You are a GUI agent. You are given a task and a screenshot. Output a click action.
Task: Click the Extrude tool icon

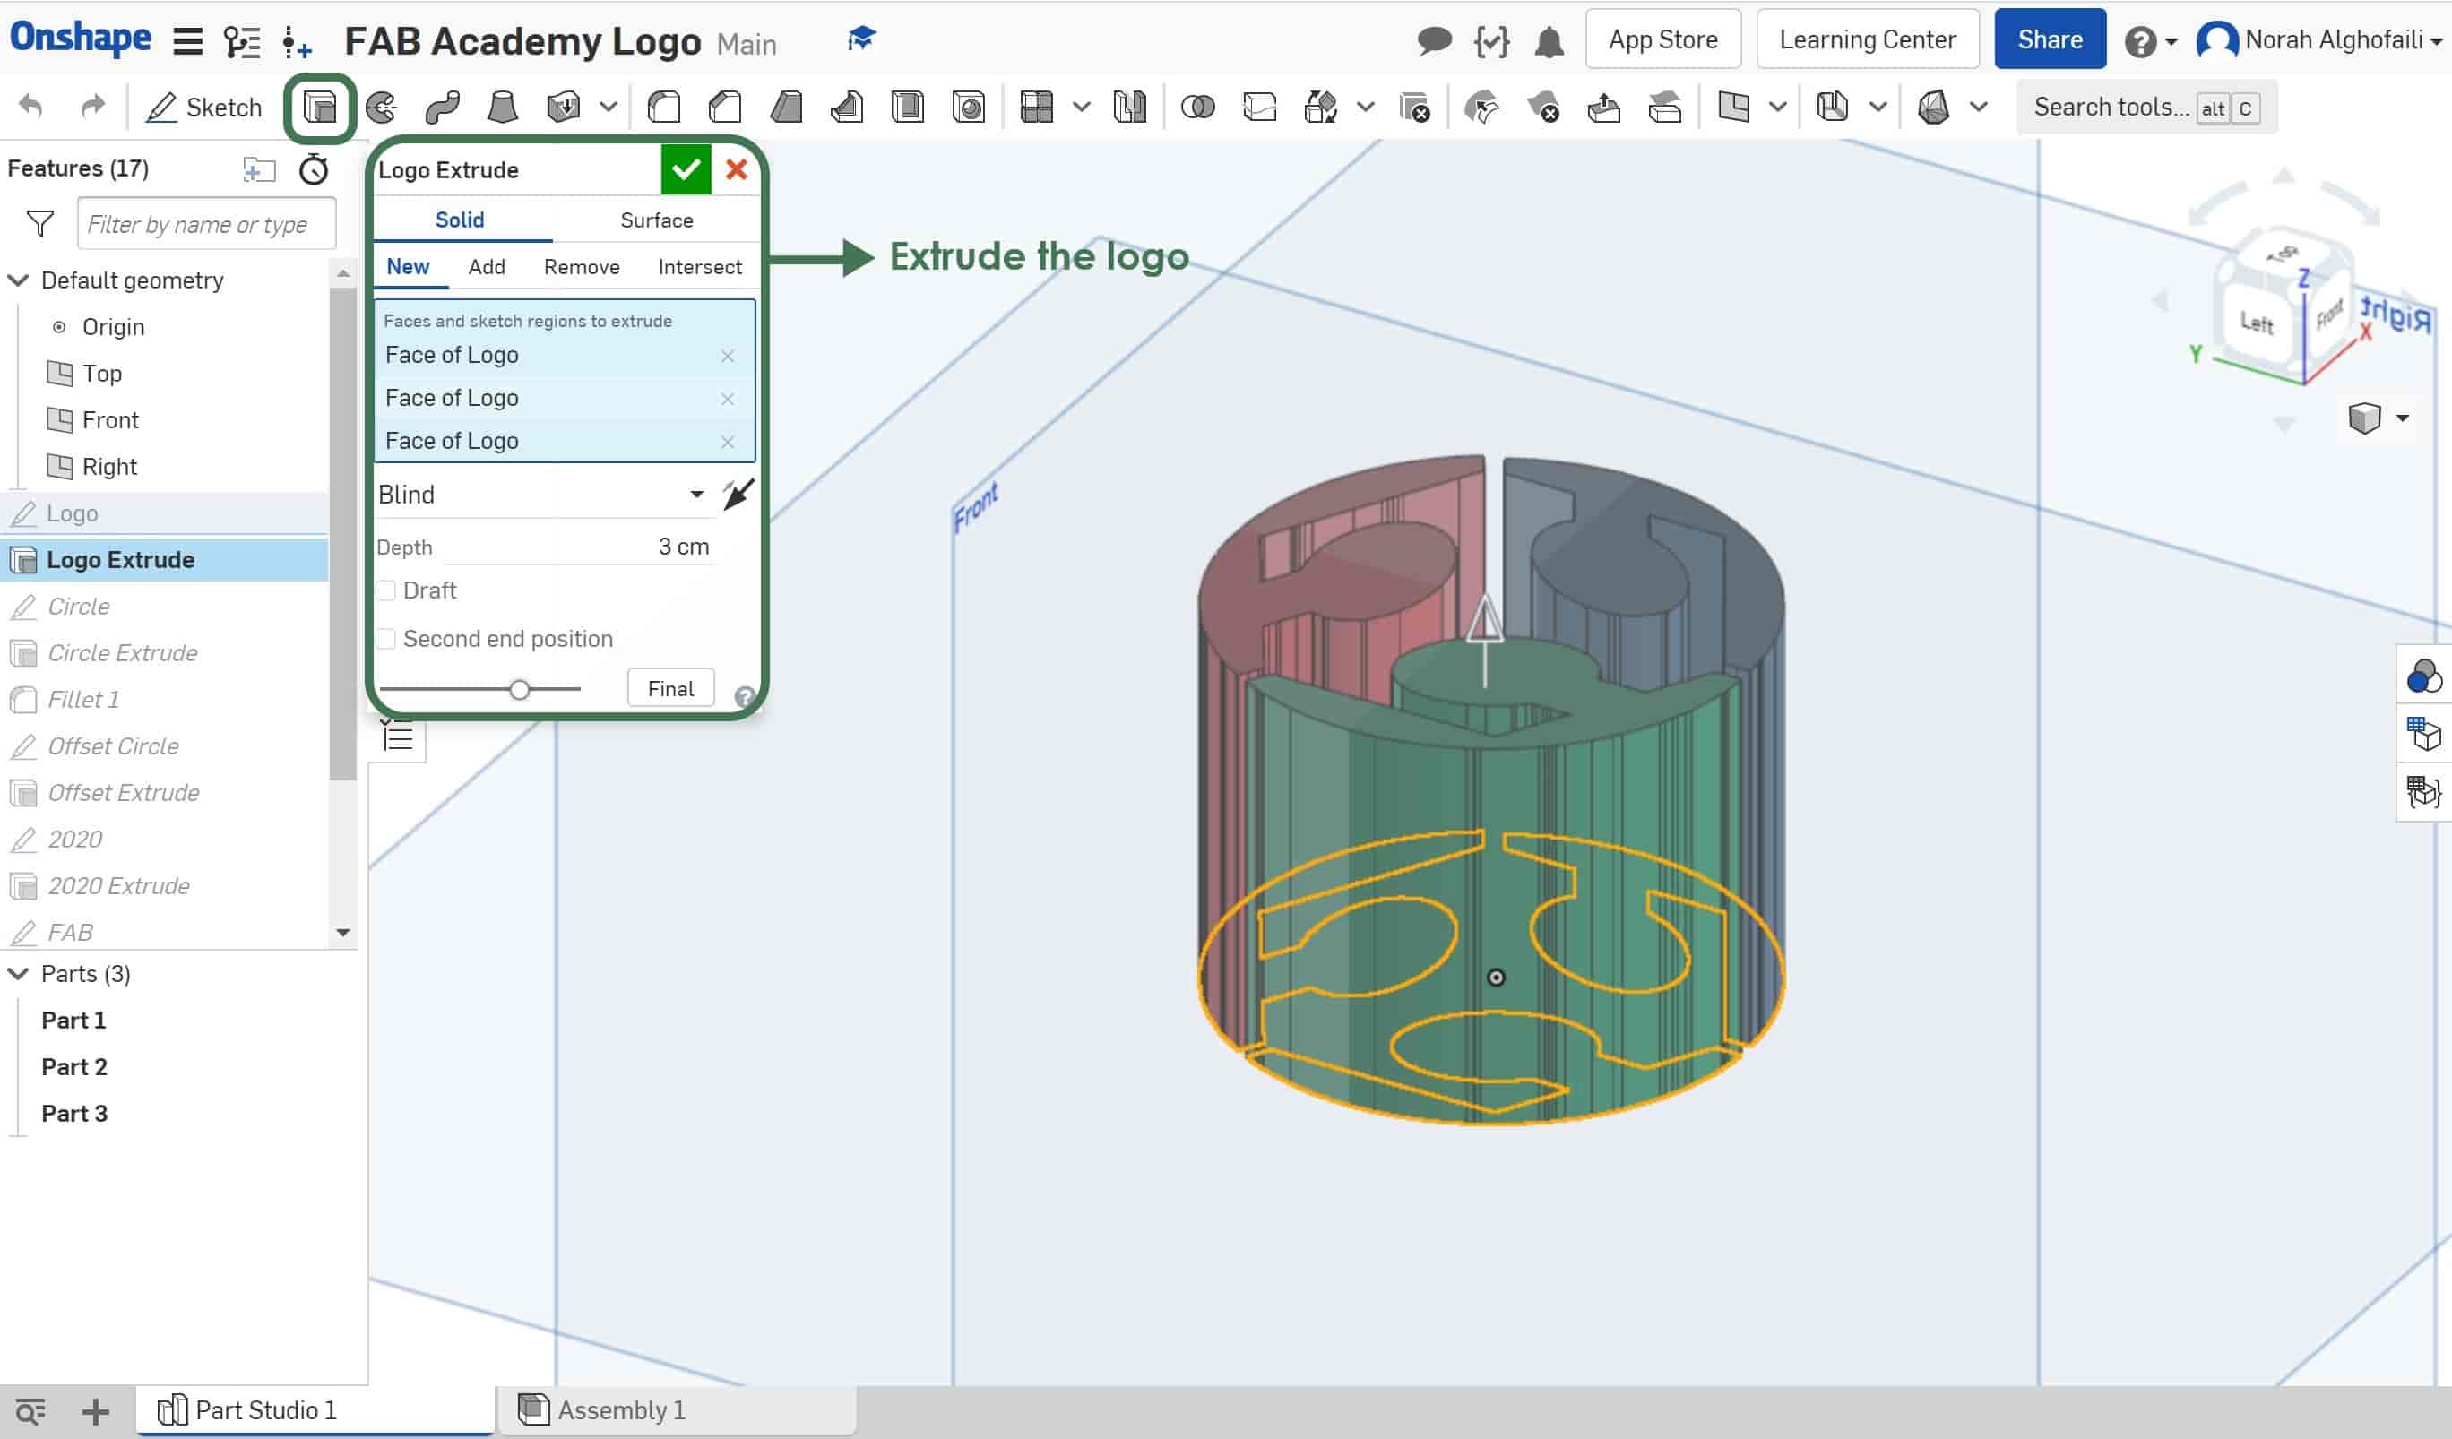319,107
